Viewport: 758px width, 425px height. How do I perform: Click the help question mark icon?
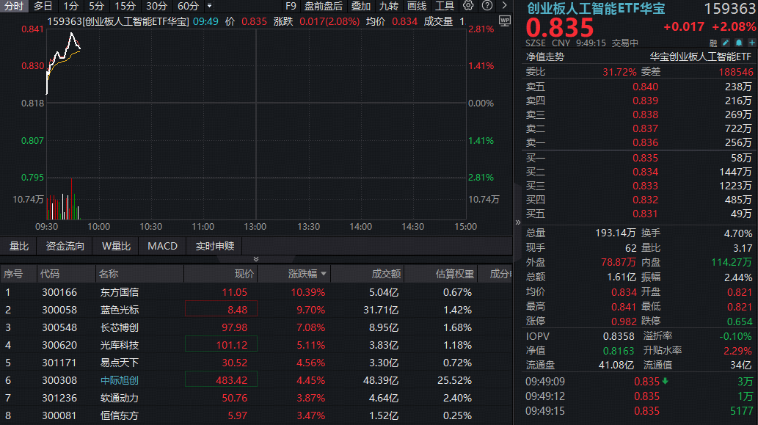pyautogui.click(x=487, y=6)
